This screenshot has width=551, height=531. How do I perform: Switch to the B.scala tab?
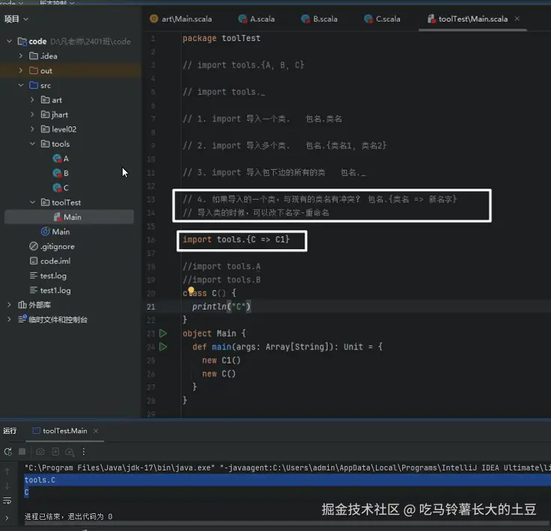(319, 19)
